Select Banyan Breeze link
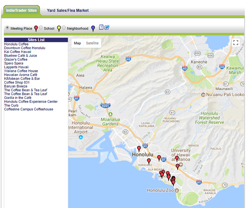 point(16,86)
